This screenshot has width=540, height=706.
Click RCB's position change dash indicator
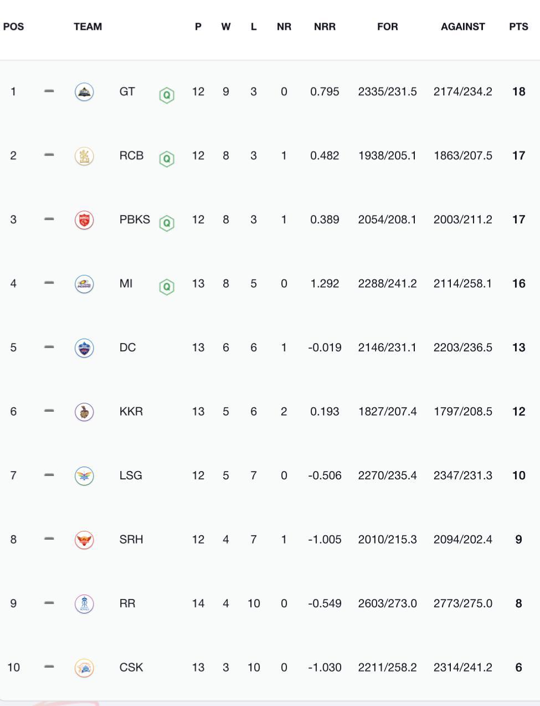click(49, 155)
